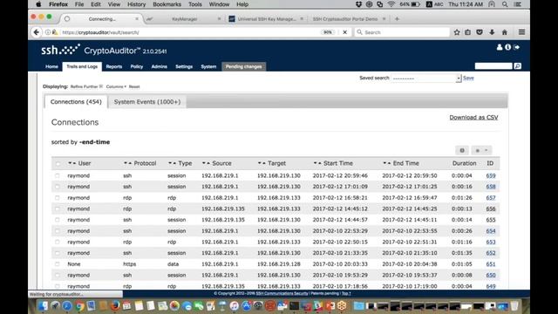Viewport: 558px width, 314px height.
Task: Open the actions dropdown next to gear button
Action: tap(481, 150)
